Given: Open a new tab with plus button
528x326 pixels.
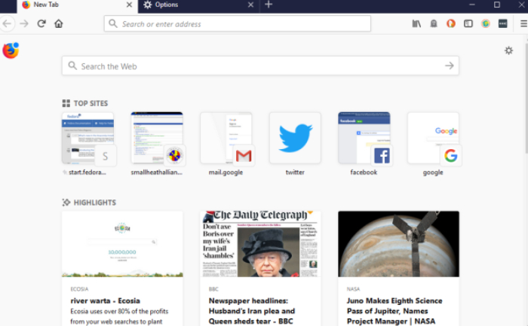Looking at the screenshot, I should coord(269,5).
